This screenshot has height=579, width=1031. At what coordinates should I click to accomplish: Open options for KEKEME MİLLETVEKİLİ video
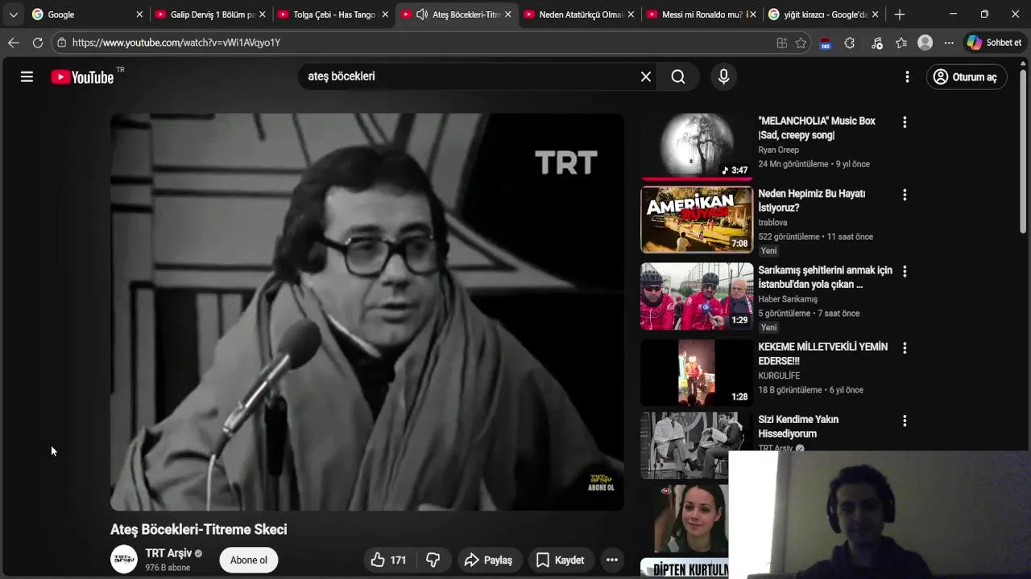click(x=905, y=348)
